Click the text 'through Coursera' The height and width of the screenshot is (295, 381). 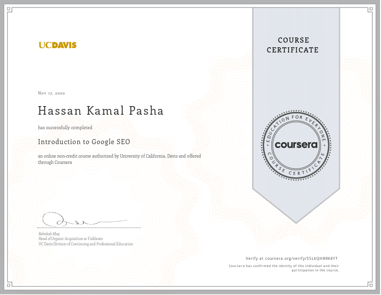(55, 162)
